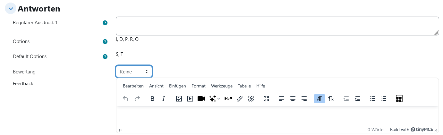443x135 pixels.
Task: Insert an image with the picture icon
Action: click(179, 99)
